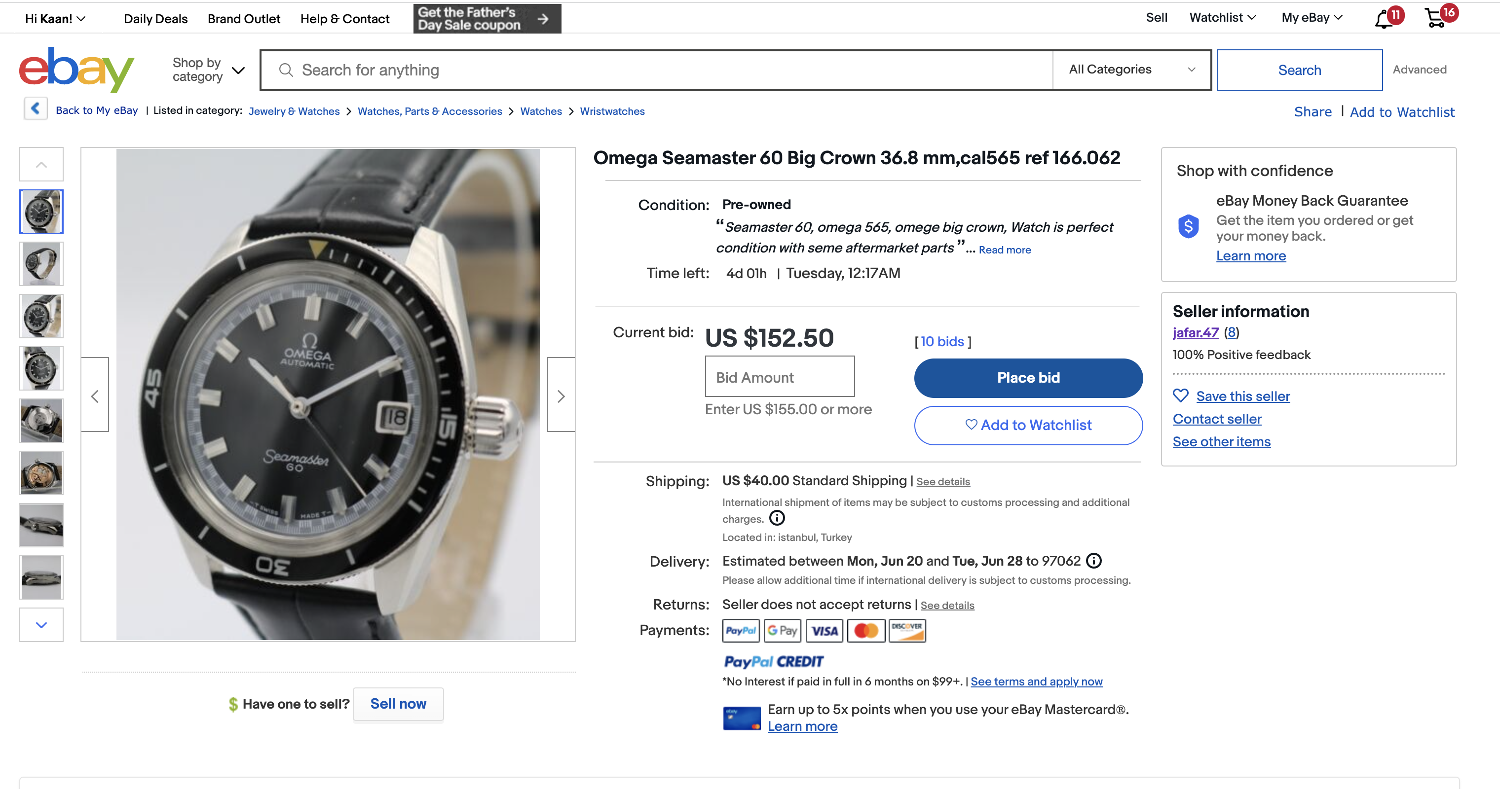Image resolution: width=1500 pixels, height=789 pixels.
Task: Toggle the Add to Watchlist heart button
Action: (x=1028, y=426)
